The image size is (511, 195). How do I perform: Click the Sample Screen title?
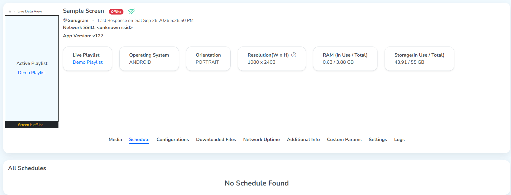point(83,11)
